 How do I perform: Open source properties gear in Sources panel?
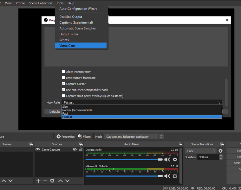tap(52, 181)
